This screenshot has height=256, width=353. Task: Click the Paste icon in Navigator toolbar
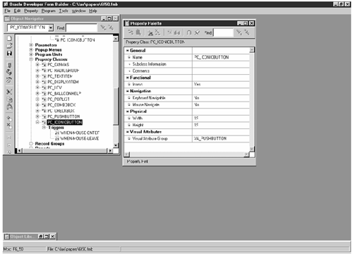tap(9, 107)
